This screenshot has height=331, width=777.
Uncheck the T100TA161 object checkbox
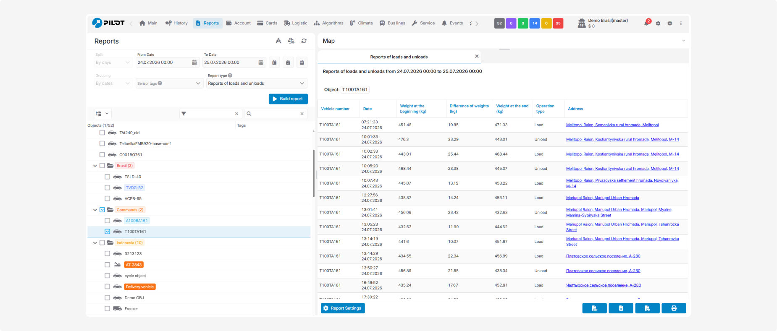107,232
